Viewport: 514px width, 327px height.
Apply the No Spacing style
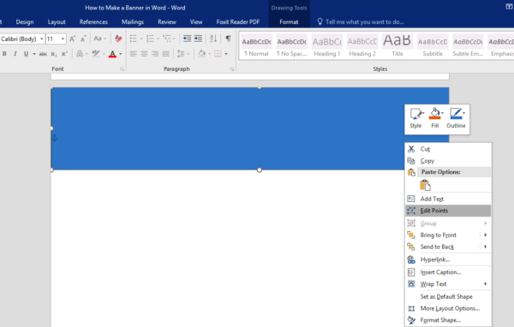coord(292,46)
